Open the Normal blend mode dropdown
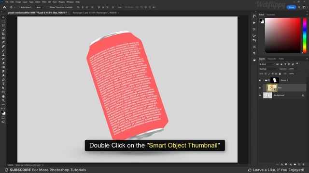This screenshot has height=173, width=309. (268, 69)
